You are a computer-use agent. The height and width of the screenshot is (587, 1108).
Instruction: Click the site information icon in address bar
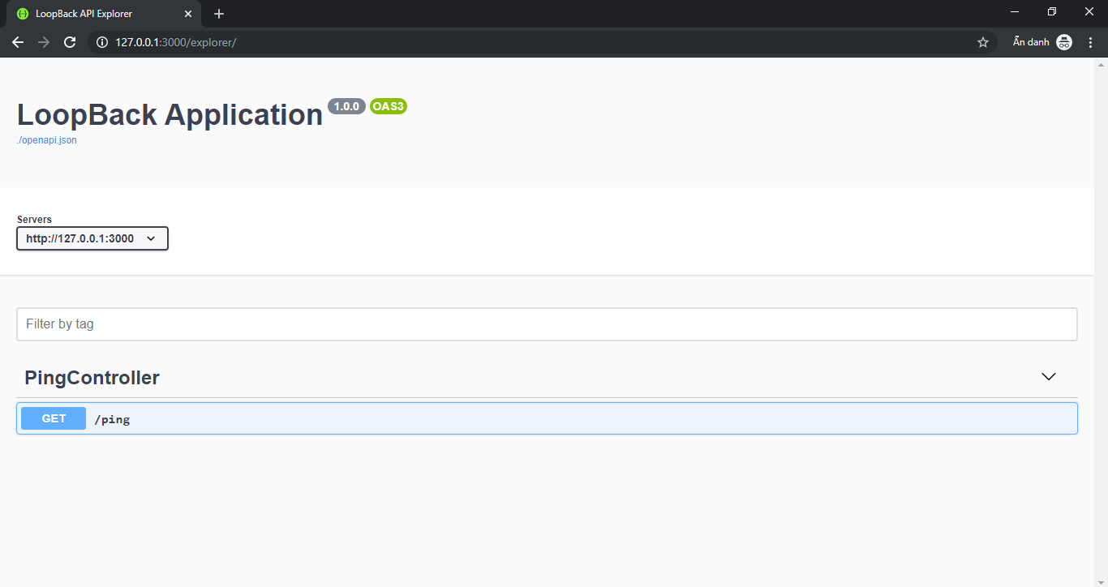click(102, 42)
